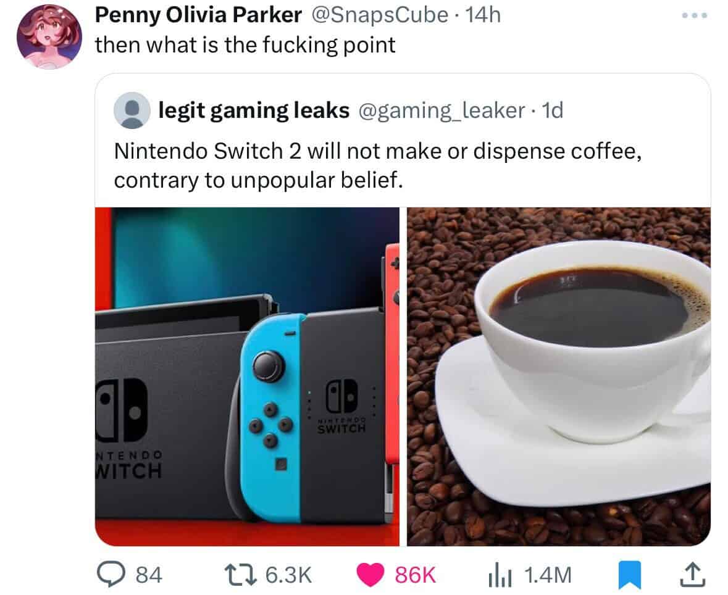View the 86K likes count

tap(415, 575)
